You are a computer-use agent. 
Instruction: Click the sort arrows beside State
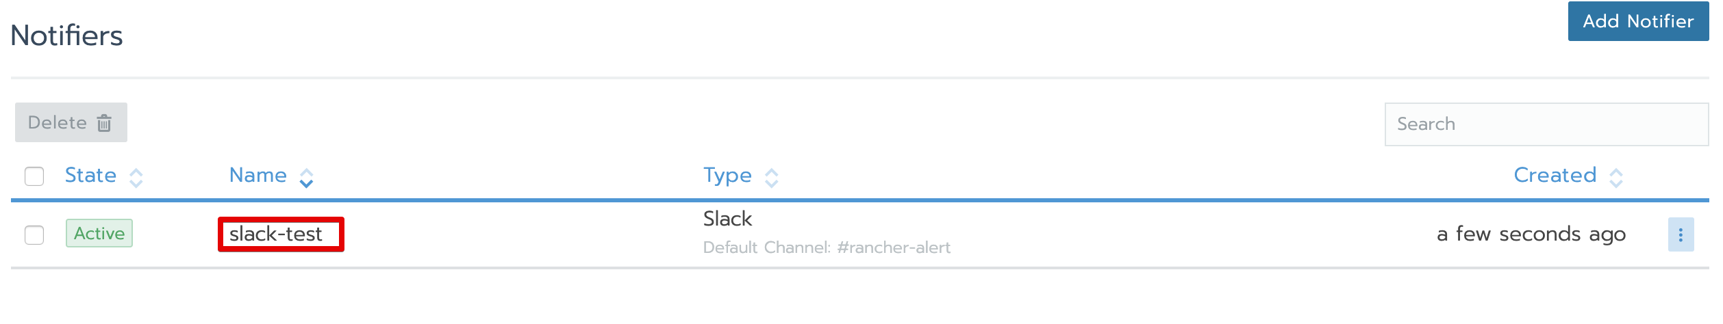click(136, 178)
